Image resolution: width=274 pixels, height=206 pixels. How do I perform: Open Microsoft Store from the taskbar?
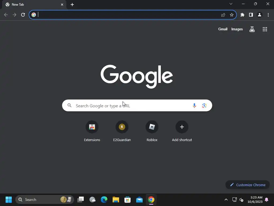(x=128, y=200)
